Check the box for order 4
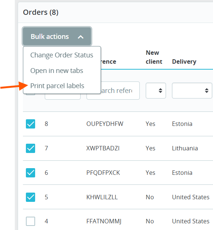 click(30, 221)
